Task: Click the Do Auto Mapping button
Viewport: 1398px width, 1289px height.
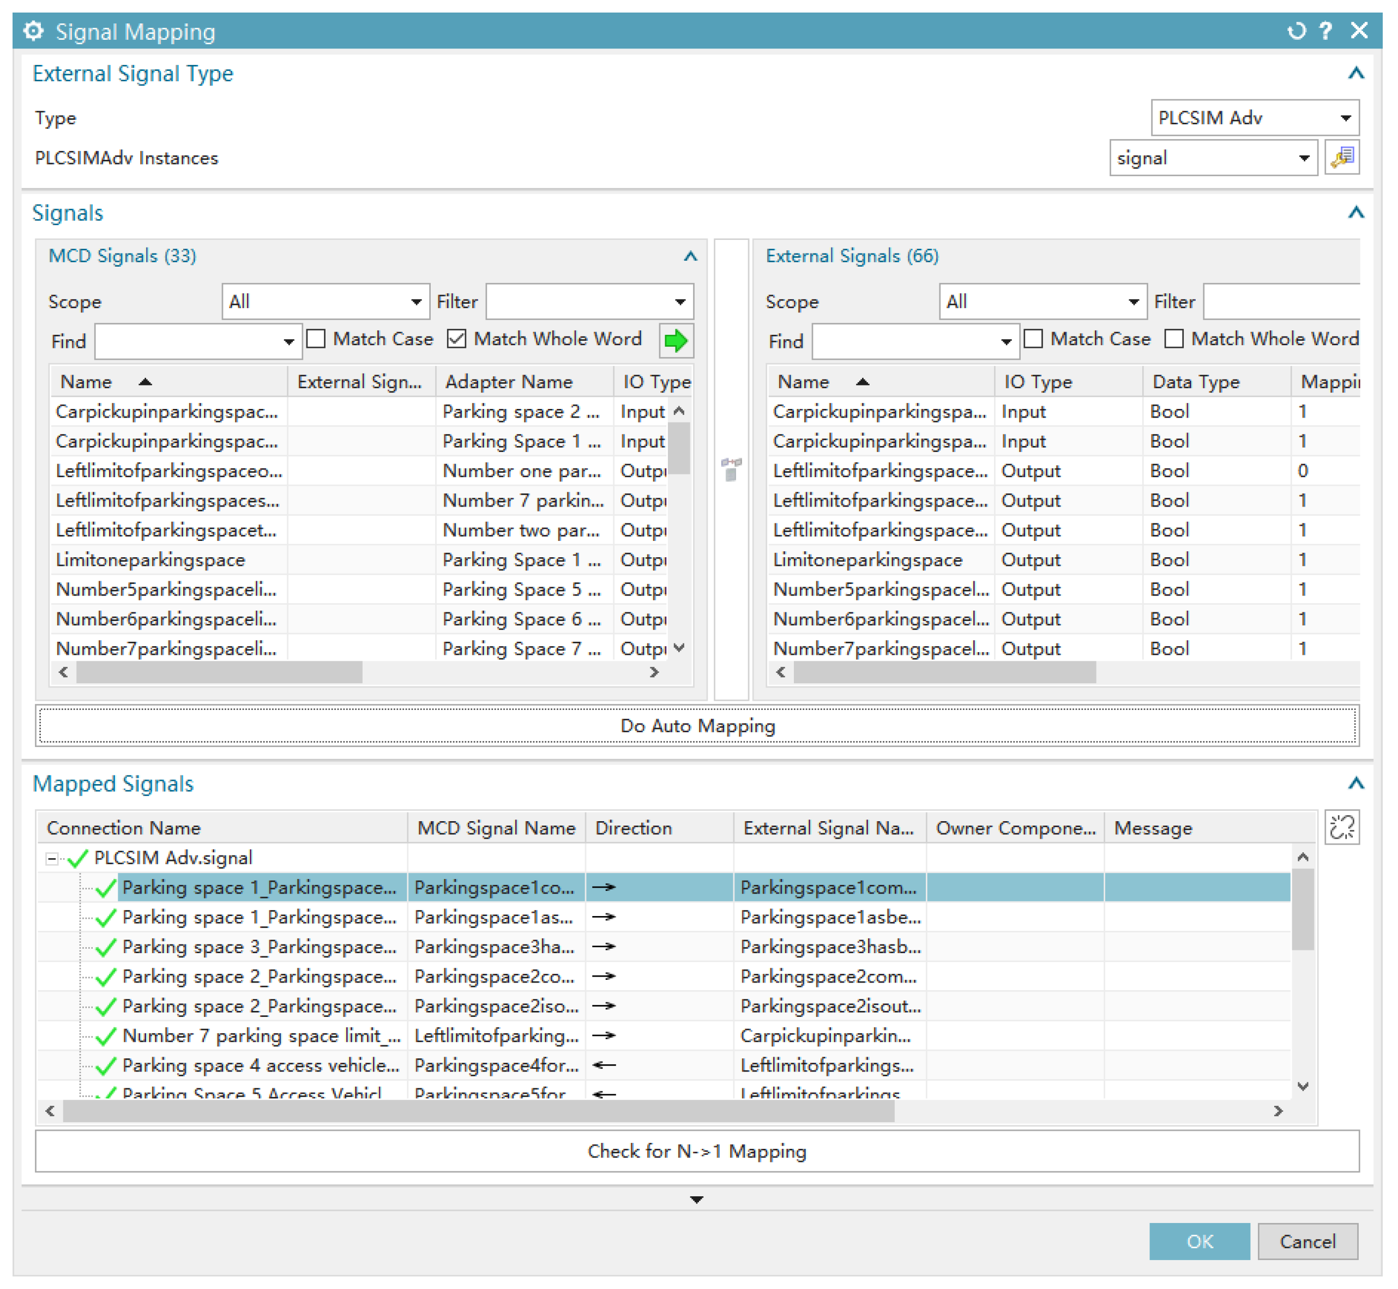Action: coord(697,726)
